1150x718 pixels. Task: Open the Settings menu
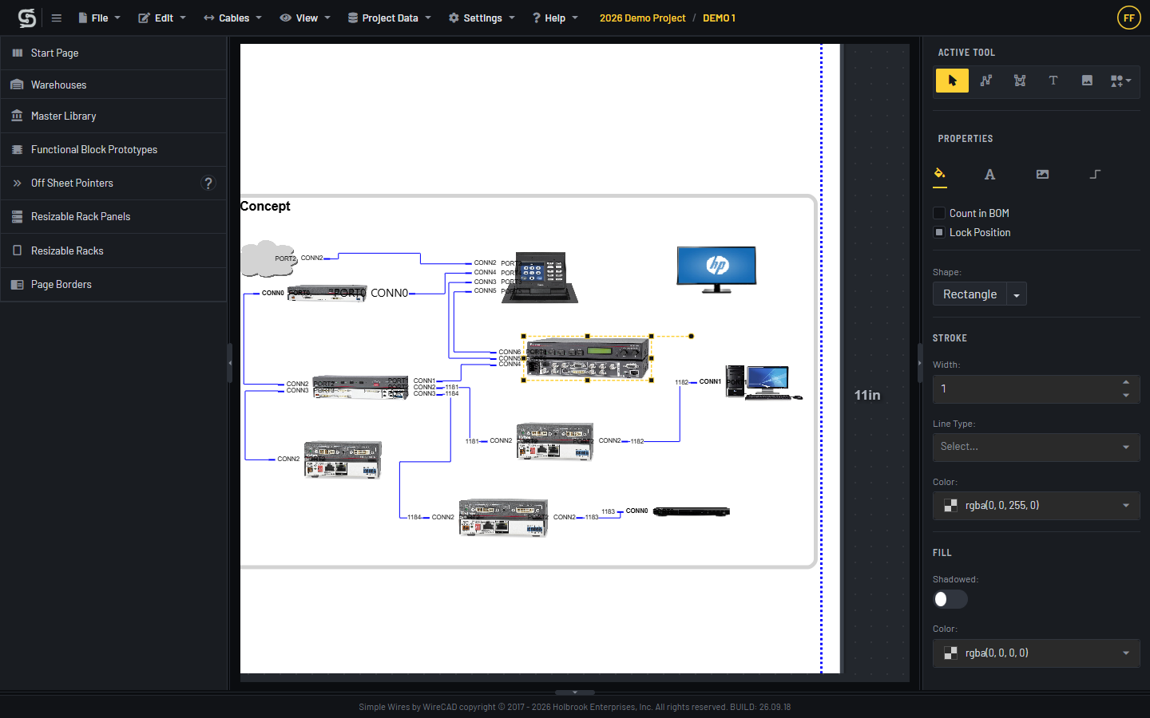[x=482, y=18]
